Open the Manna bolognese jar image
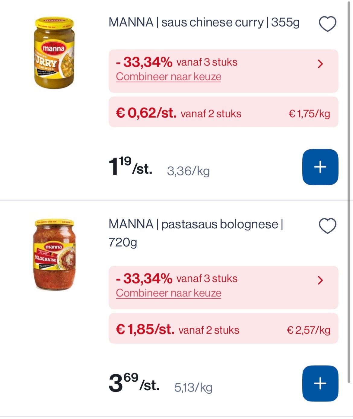The image size is (353, 419). (x=54, y=255)
